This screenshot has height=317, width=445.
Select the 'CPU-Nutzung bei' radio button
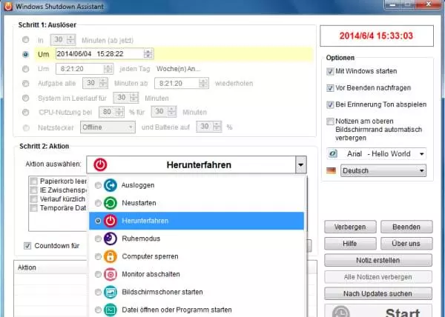click(25, 112)
